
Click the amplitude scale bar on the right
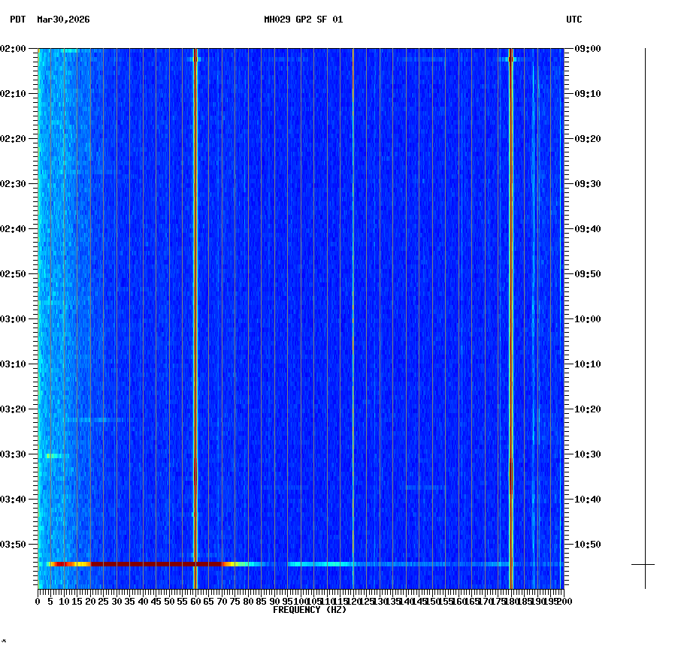643,300
